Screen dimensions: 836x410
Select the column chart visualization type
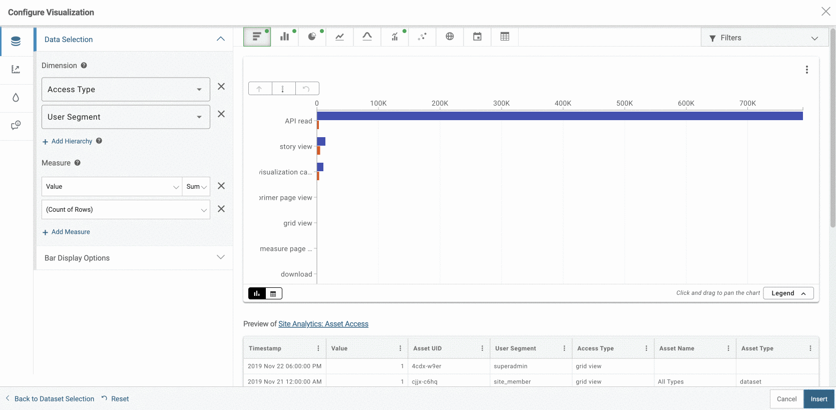click(x=284, y=37)
